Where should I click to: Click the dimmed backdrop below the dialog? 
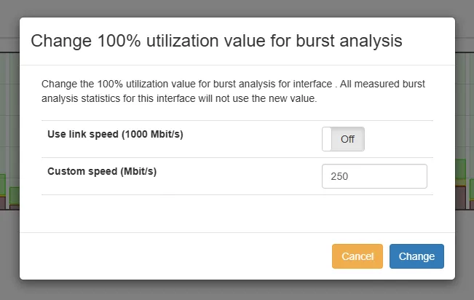[x=237, y=291]
